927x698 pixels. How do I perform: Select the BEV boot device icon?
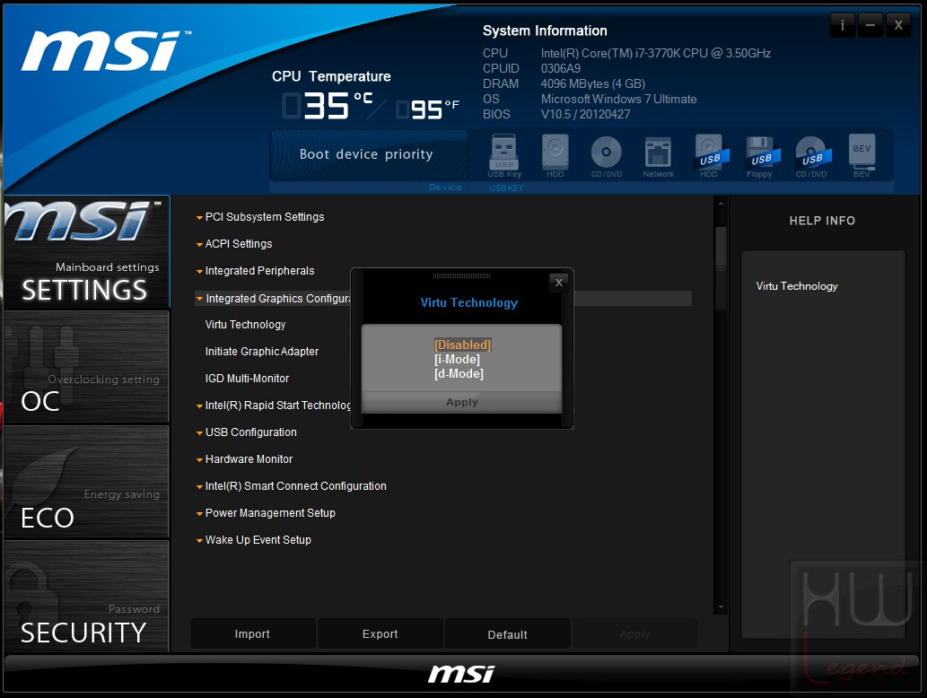click(x=862, y=155)
